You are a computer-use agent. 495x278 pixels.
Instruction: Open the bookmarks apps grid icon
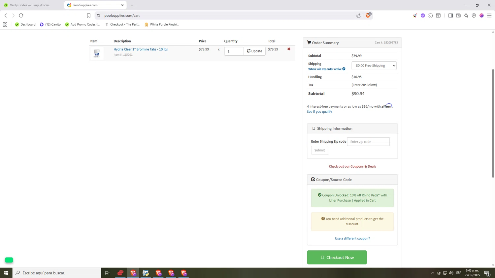(x=5, y=24)
